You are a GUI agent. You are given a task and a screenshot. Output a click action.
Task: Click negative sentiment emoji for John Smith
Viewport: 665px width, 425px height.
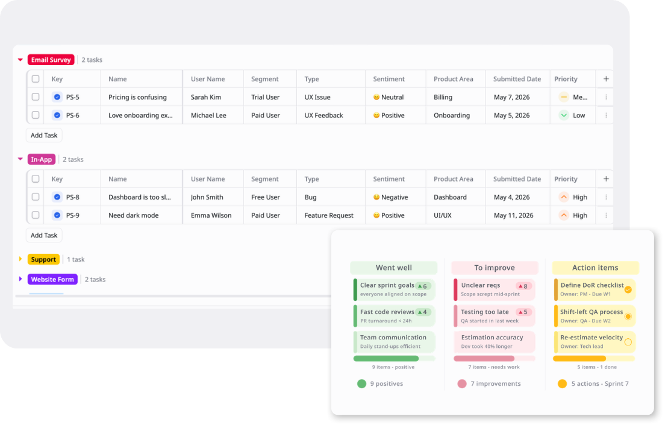coord(376,197)
